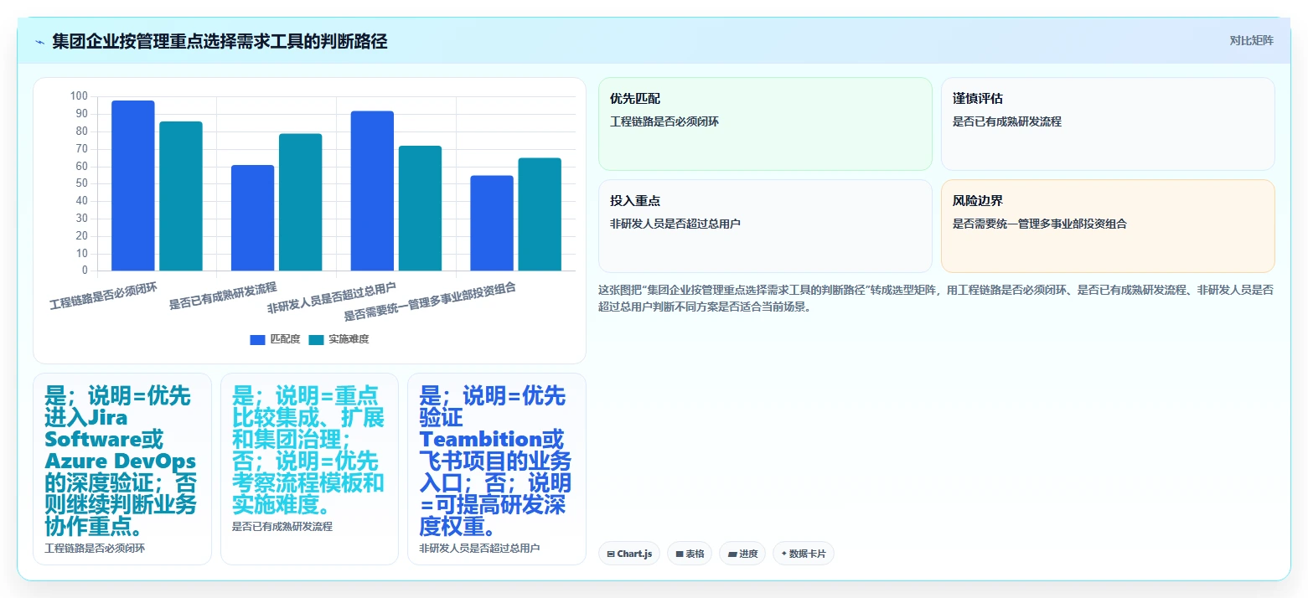Viewport: 1308px width, 598px height.
Task: Toggle the 匹配度 legend entry
Action: (275, 339)
